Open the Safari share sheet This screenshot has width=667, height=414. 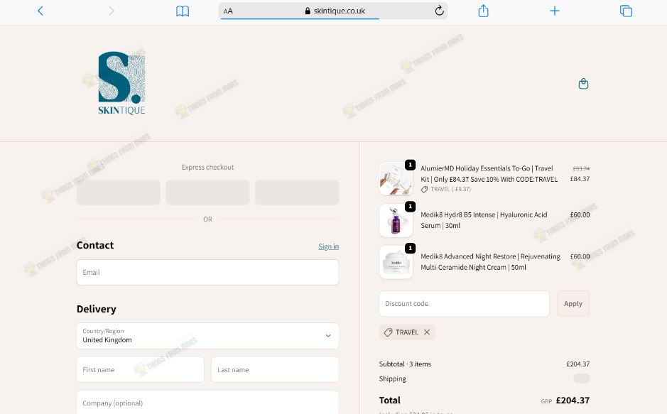click(483, 11)
